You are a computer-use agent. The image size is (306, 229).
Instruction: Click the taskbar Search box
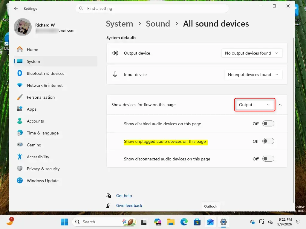point(104,222)
